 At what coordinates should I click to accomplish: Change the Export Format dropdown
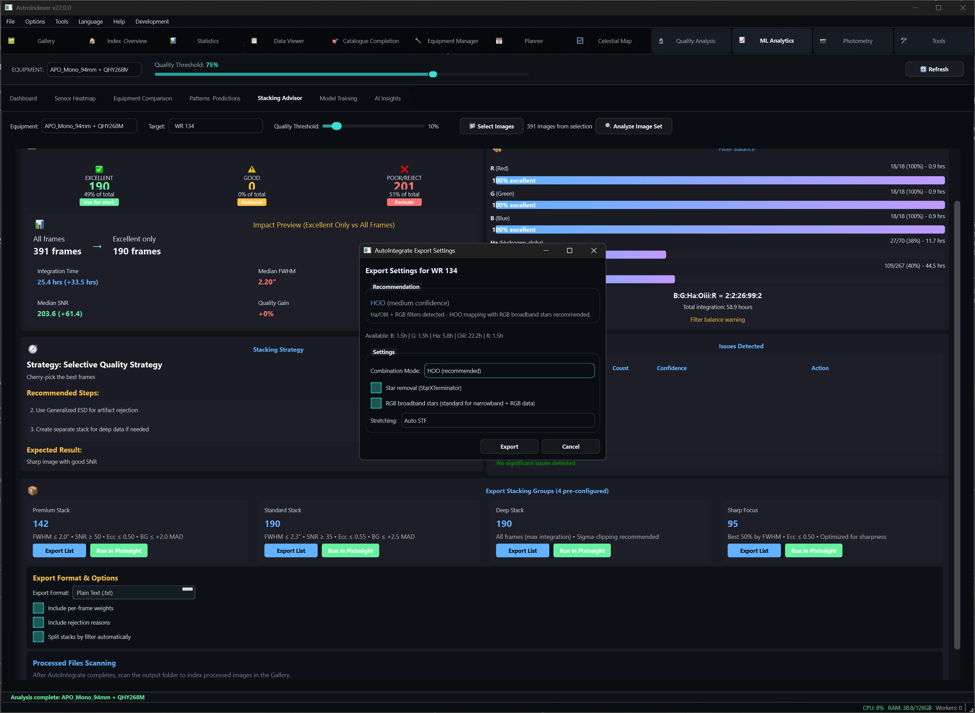coord(134,592)
